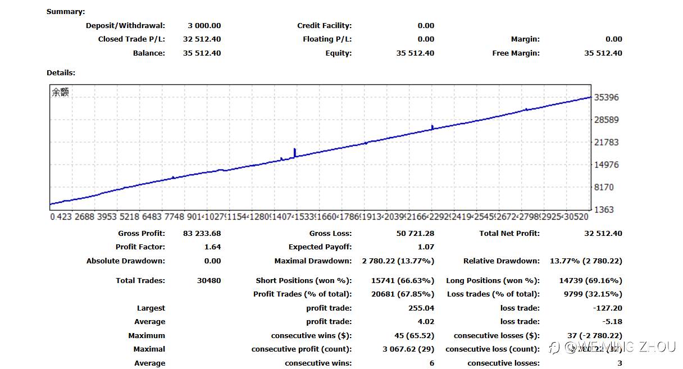Click the 余额 chart legend label
This screenshot has width=683, height=369.
click(60, 93)
